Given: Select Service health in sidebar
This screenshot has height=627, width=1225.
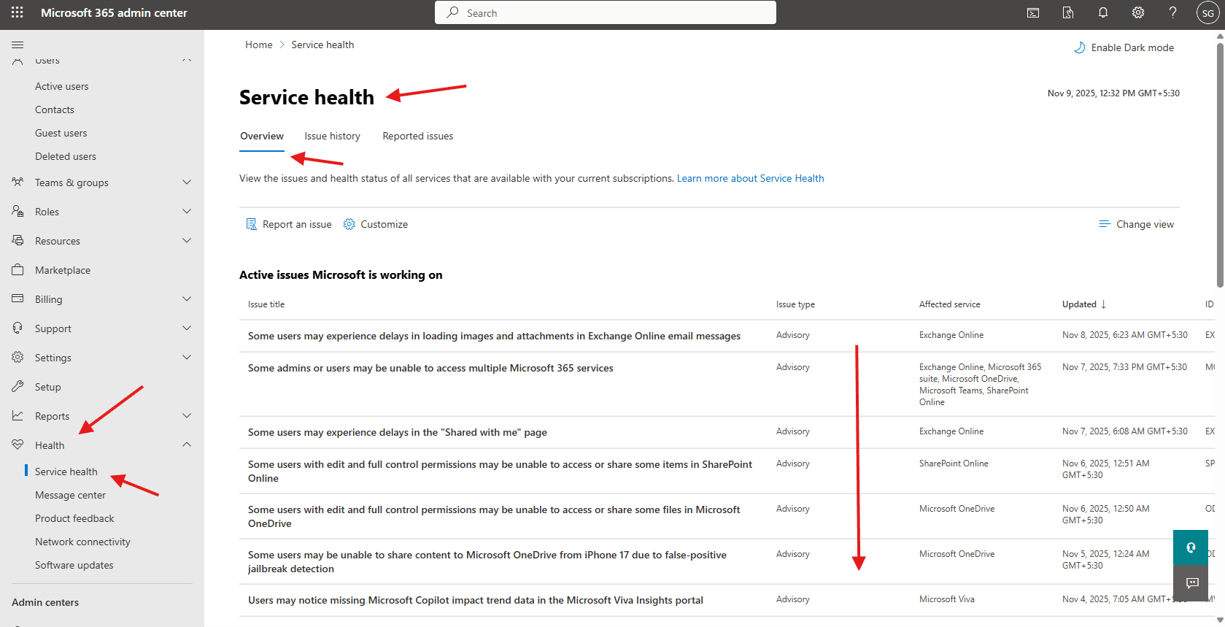Looking at the screenshot, I should [66, 472].
